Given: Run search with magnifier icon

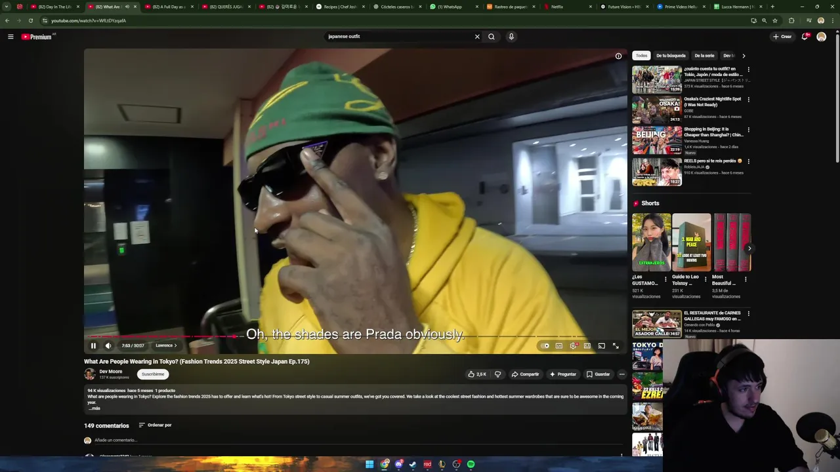Looking at the screenshot, I should tap(492, 37).
